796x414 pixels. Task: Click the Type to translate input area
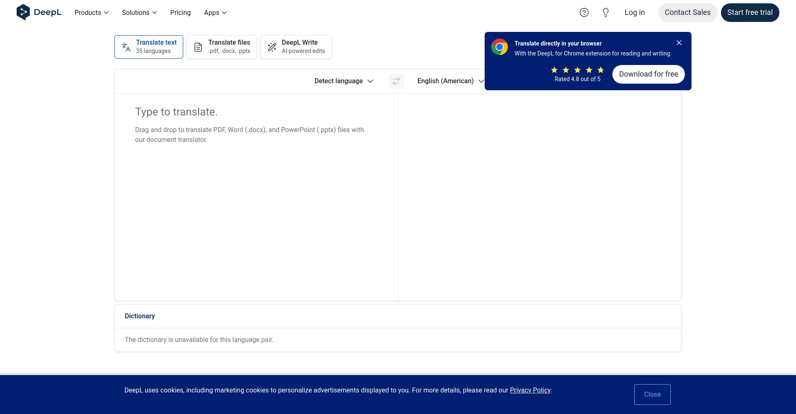point(256,197)
